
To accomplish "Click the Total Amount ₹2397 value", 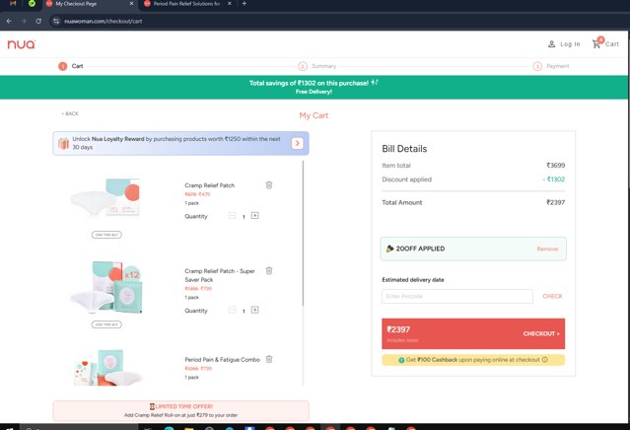I will 555,202.
